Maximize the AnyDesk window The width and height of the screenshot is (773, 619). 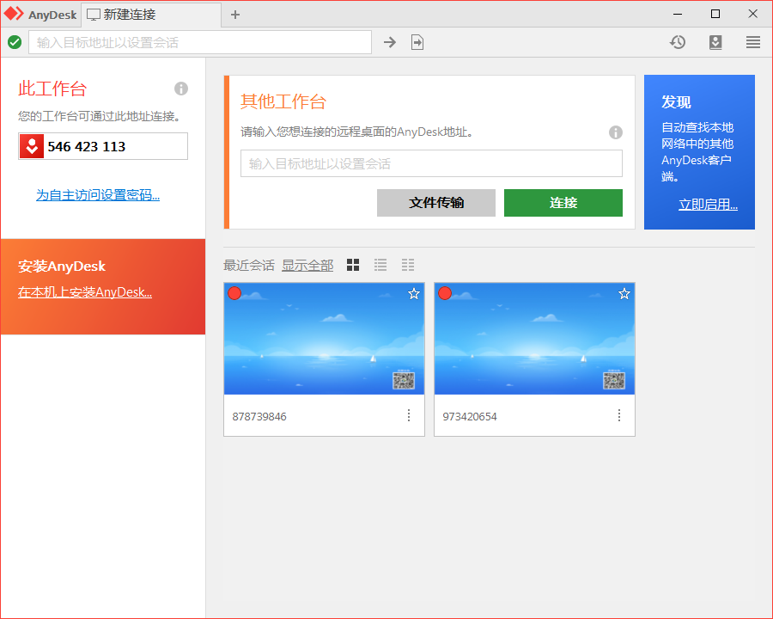tap(715, 14)
